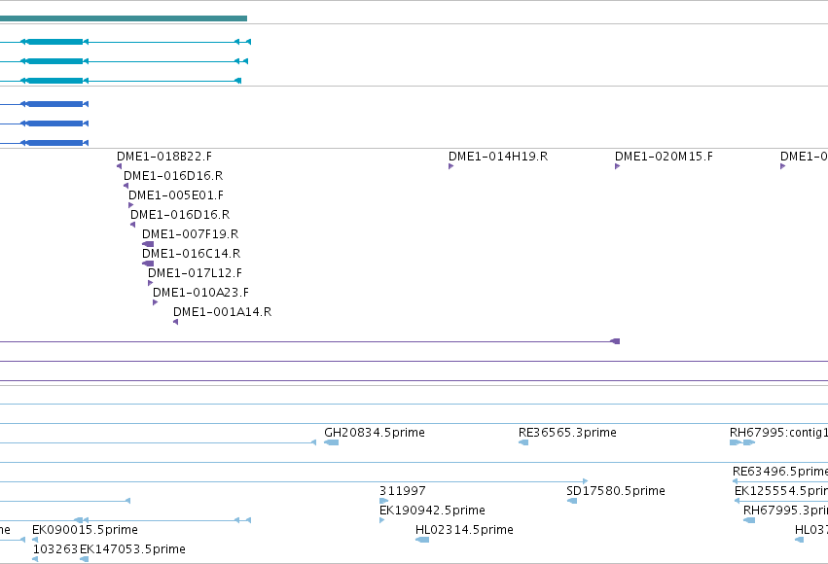
Task: Click the DME1-020M15.F arrow marker
Action: click(x=617, y=166)
